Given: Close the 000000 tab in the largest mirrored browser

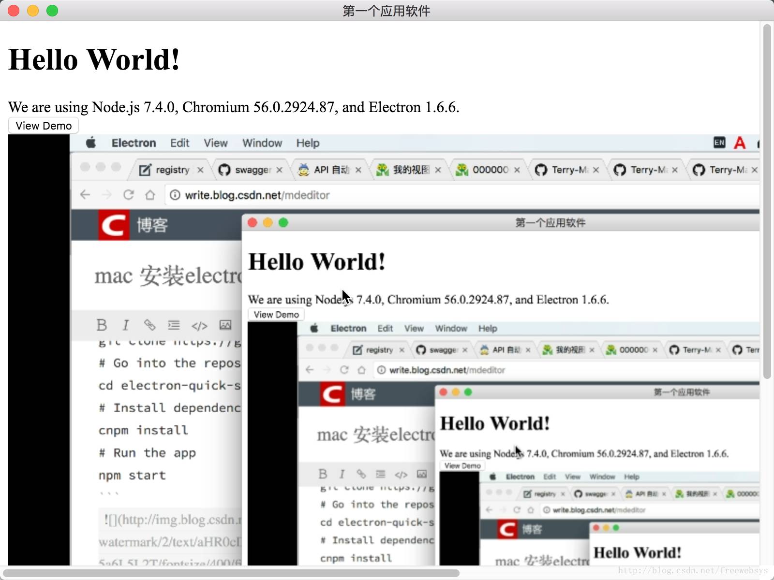Looking at the screenshot, I should tap(517, 170).
